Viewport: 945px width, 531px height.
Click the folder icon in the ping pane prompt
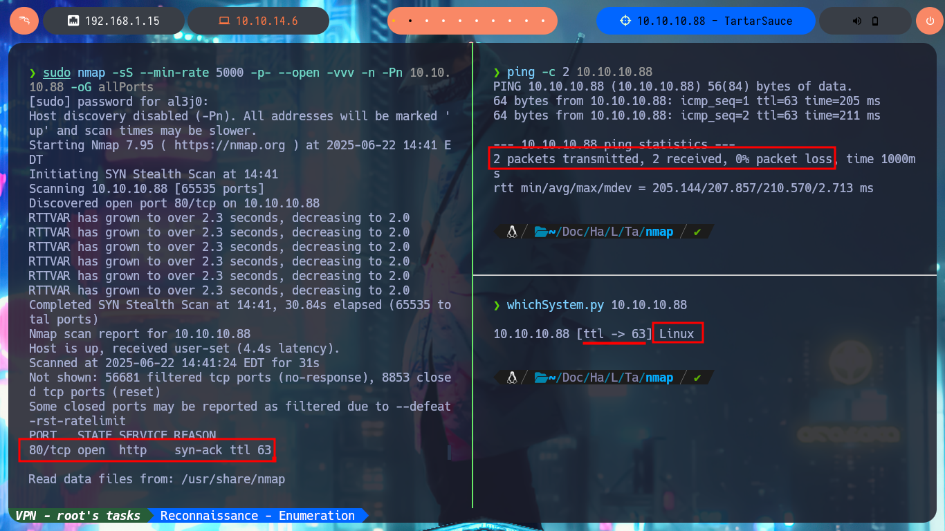tap(541, 232)
